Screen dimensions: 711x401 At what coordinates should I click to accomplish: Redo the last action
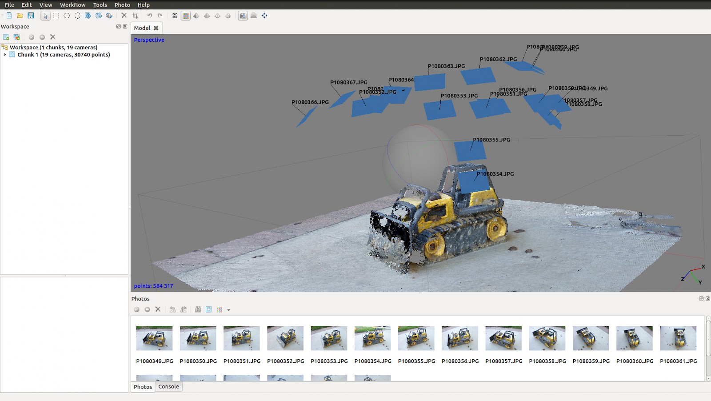160,16
